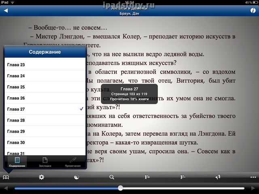Tap the Глава 27 page info overlay
The height and width of the screenshot is (194, 259).
tap(129, 94)
